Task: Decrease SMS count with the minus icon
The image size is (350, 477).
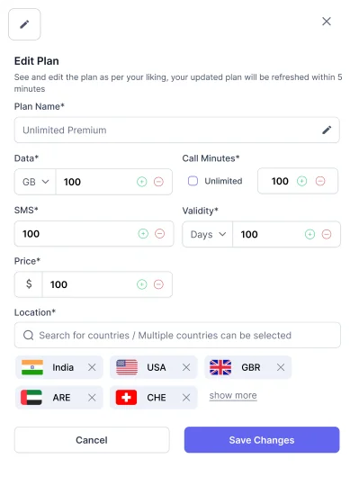Action: [159, 234]
